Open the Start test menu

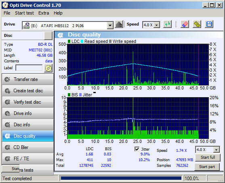coord(24,13)
